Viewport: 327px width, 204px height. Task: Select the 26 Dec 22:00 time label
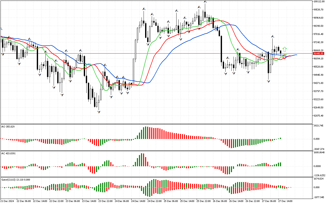click(253, 201)
